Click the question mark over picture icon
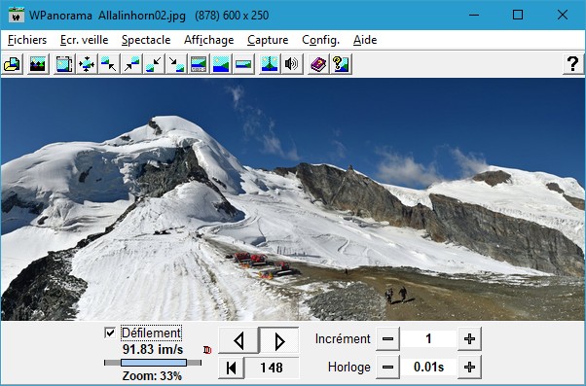Screen dimensions: 586x386 point(341,64)
